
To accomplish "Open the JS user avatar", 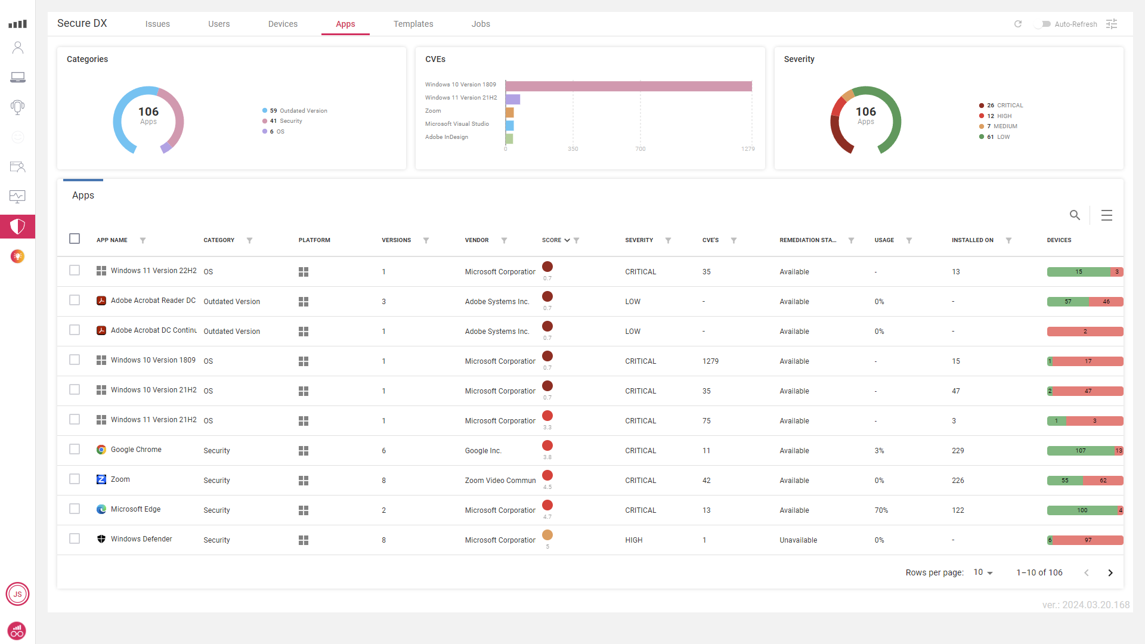I will pos(17,594).
